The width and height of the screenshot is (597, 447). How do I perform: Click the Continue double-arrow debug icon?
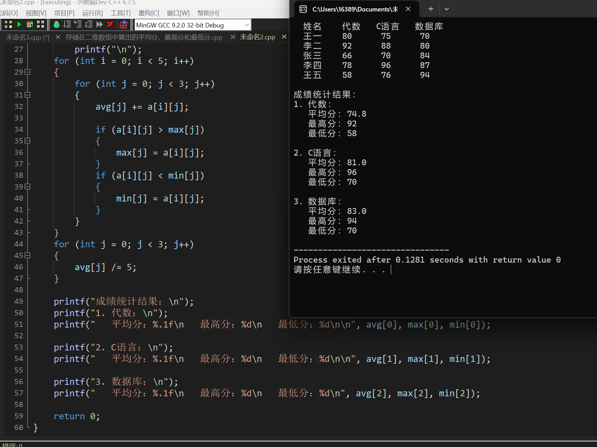(99, 25)
